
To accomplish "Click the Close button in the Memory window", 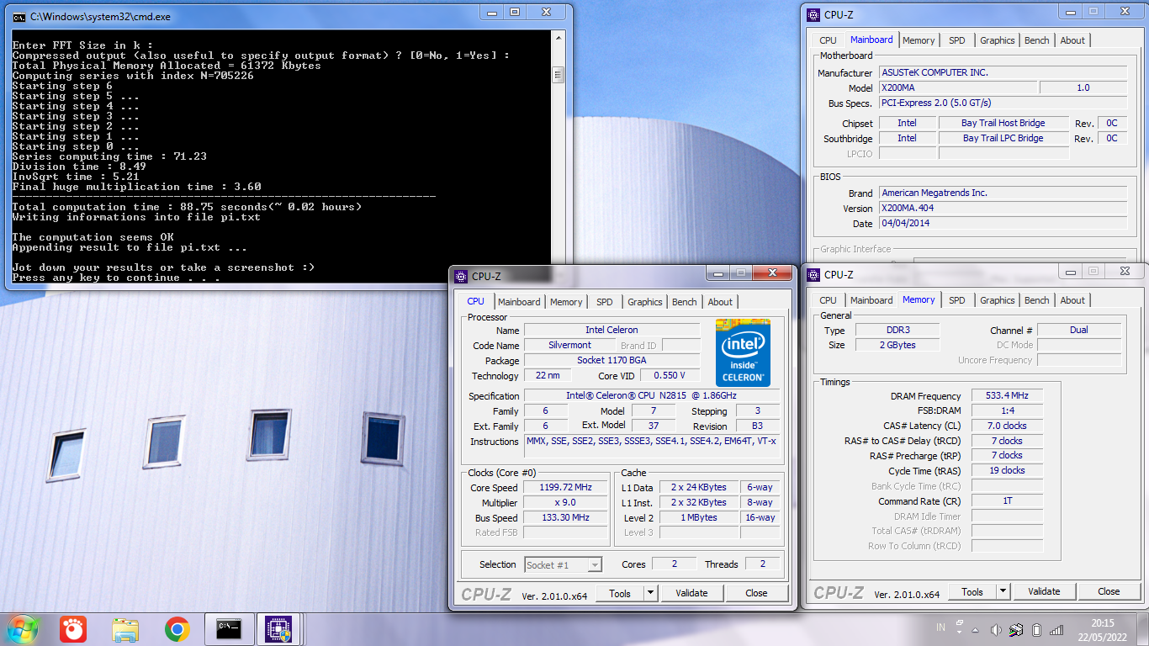I will (1109, 591).
